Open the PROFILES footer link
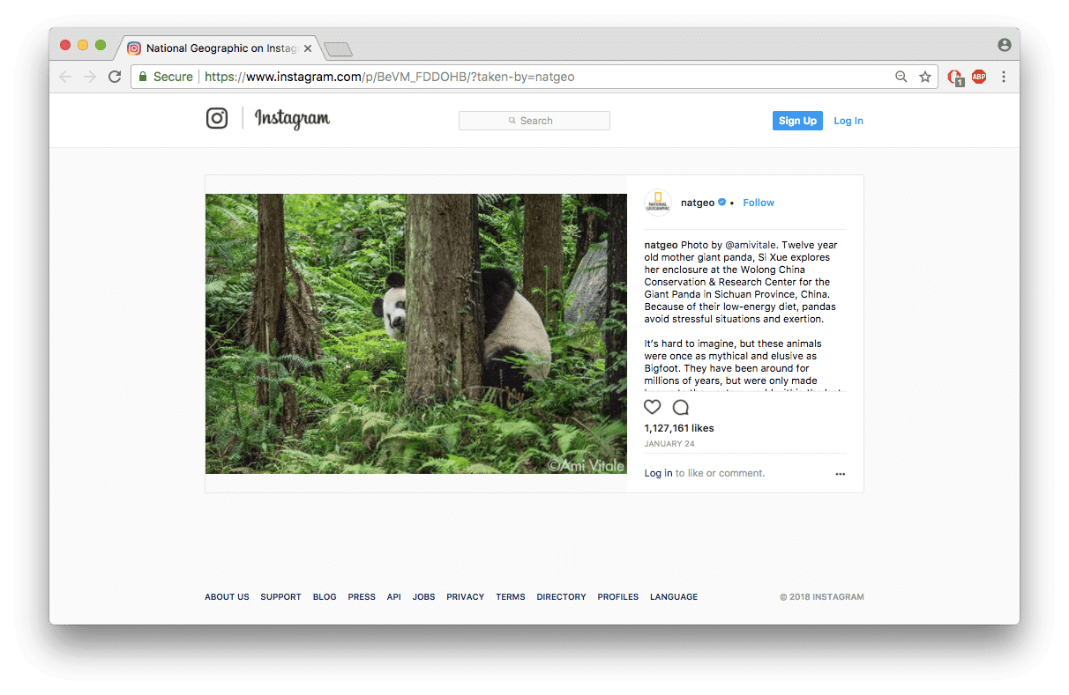Image resolution: width=1069 pixels, height=695 pixels. [617, 597]
